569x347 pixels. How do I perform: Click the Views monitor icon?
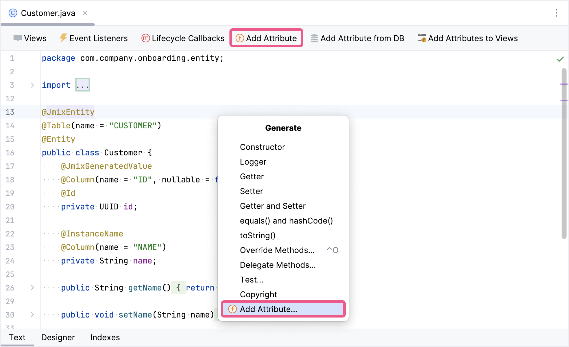click(x=18, y=38)
